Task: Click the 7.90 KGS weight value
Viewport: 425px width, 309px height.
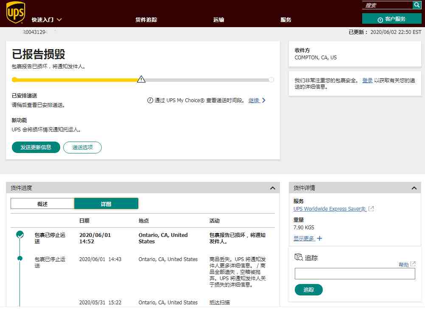Action: pos(304,227)
